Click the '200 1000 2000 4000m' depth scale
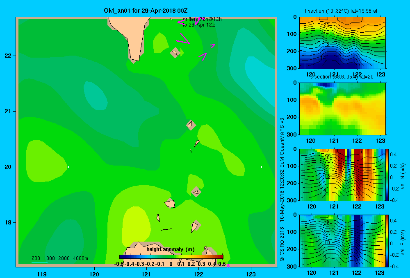This screenshot has height=278, width=410. 59,258
